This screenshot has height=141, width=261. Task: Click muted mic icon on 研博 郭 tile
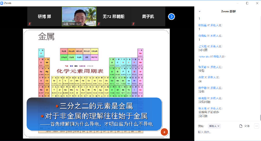[x=30, y=24]
